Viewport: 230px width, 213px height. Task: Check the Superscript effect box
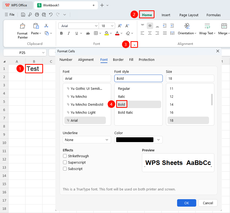(65, 162)
